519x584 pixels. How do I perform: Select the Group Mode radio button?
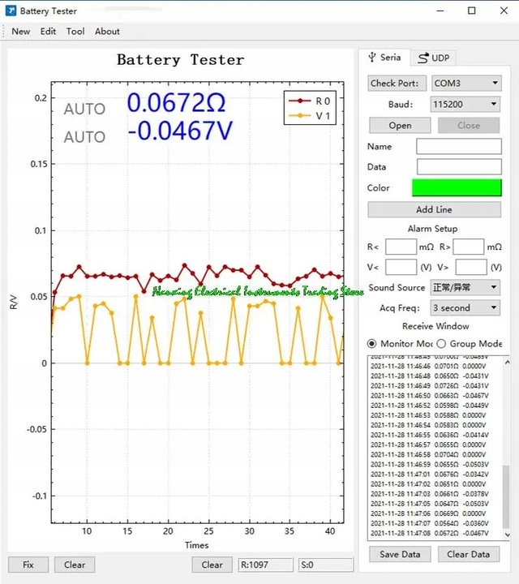441,343
